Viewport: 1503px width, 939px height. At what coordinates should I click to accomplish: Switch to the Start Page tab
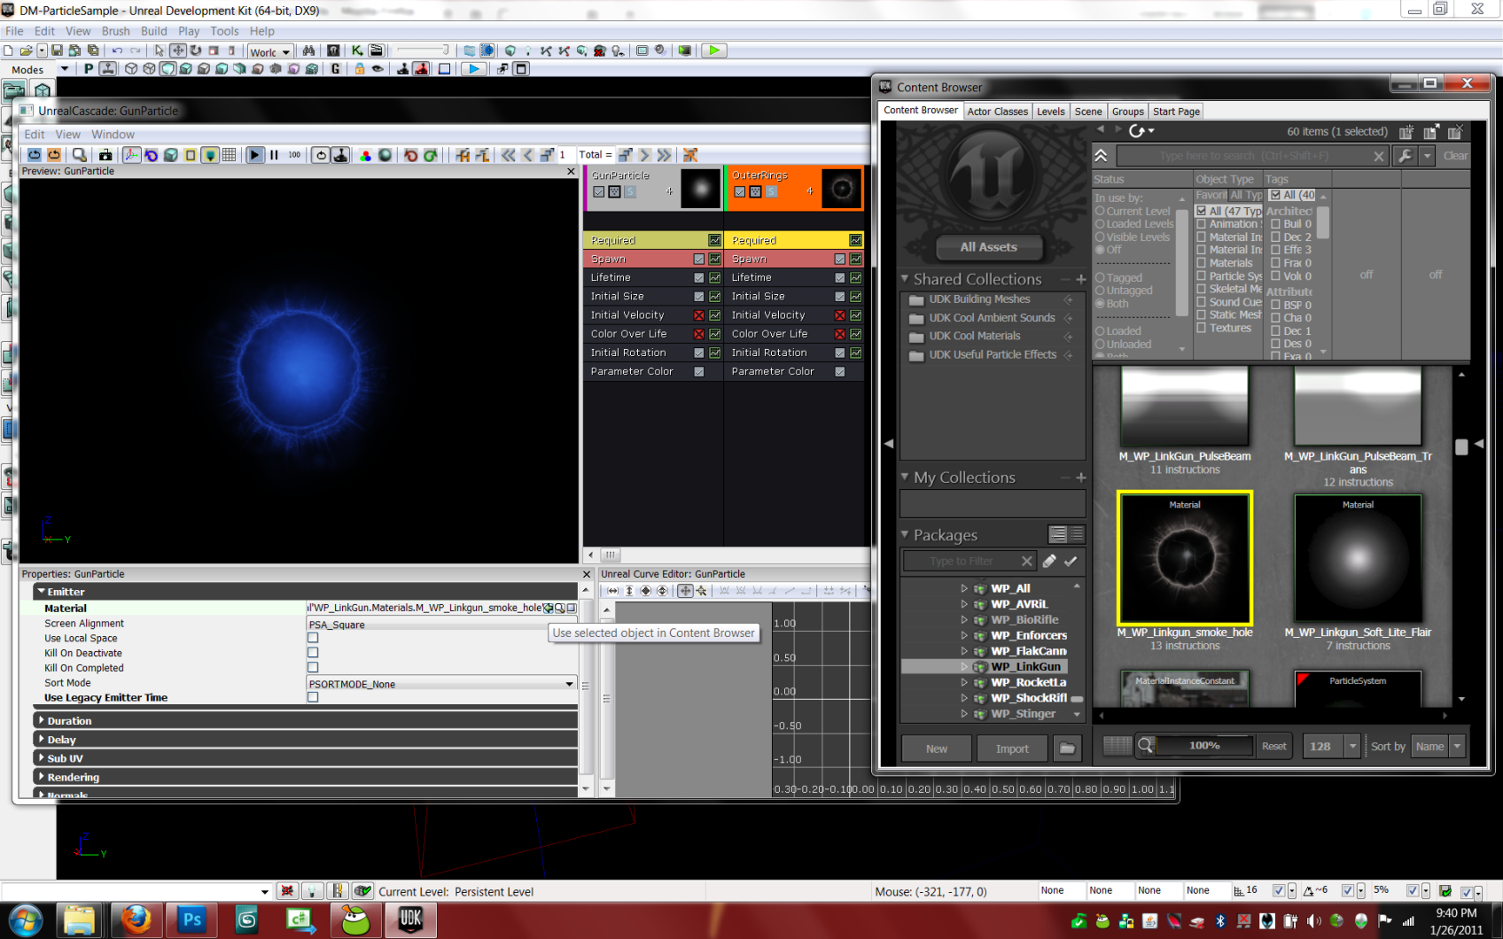[1176, 112]
